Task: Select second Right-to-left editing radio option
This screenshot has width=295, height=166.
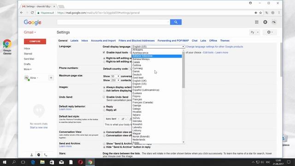Action: (x=104, y=62)
